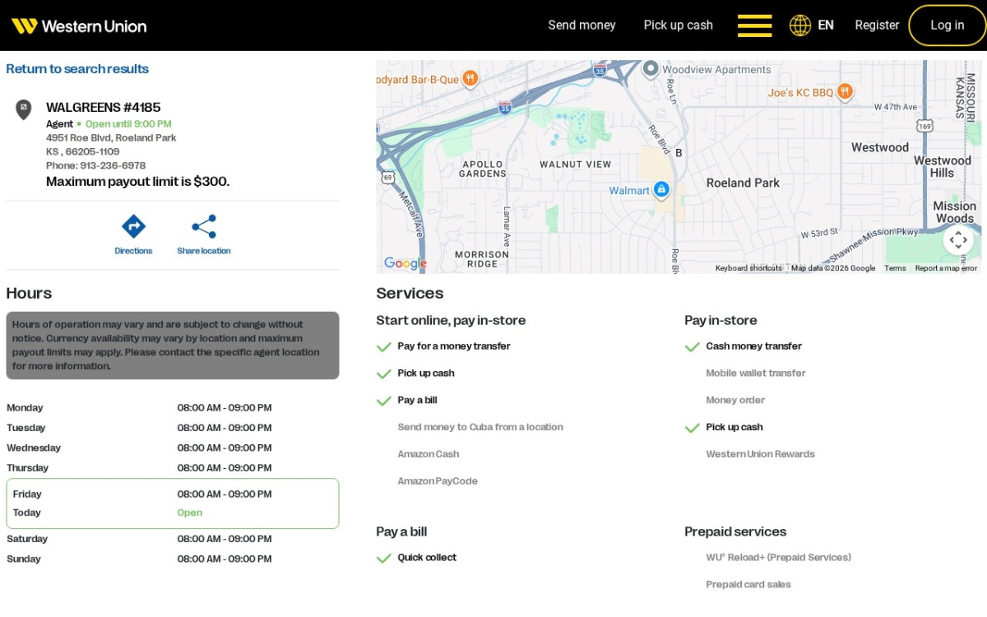
Task: Click the Quick collect service label
Action: click(427, 558)
